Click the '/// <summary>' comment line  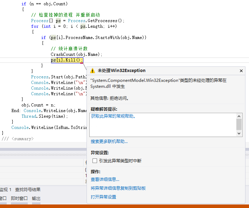click(18, 139)
